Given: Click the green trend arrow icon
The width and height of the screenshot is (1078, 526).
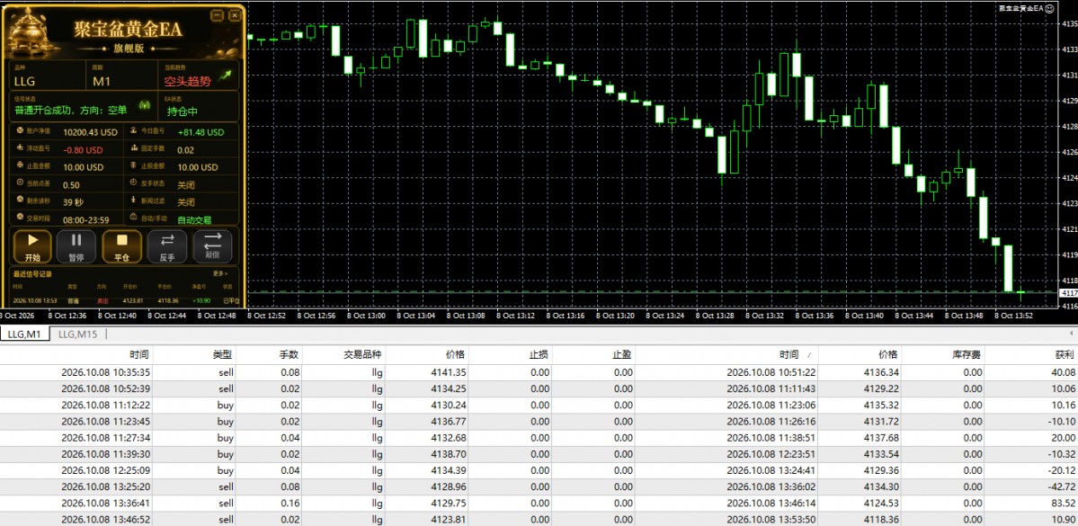Looking at the screenshot, I should click(224, 76).
